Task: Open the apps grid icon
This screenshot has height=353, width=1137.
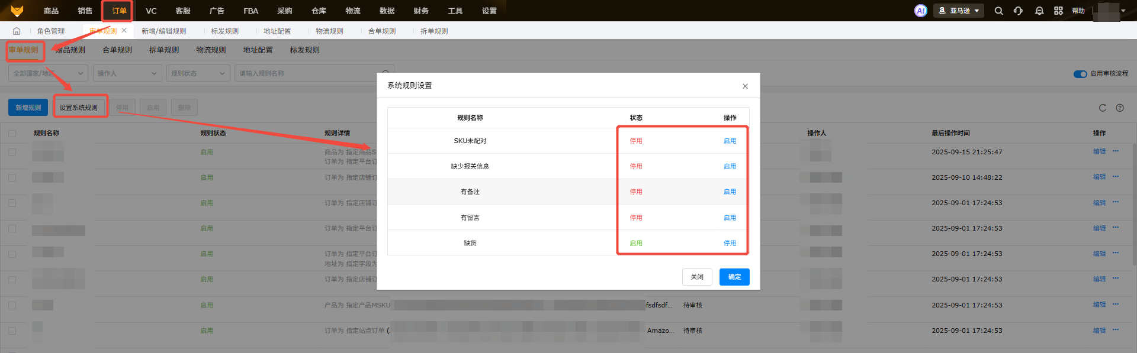Action: 1058,11
